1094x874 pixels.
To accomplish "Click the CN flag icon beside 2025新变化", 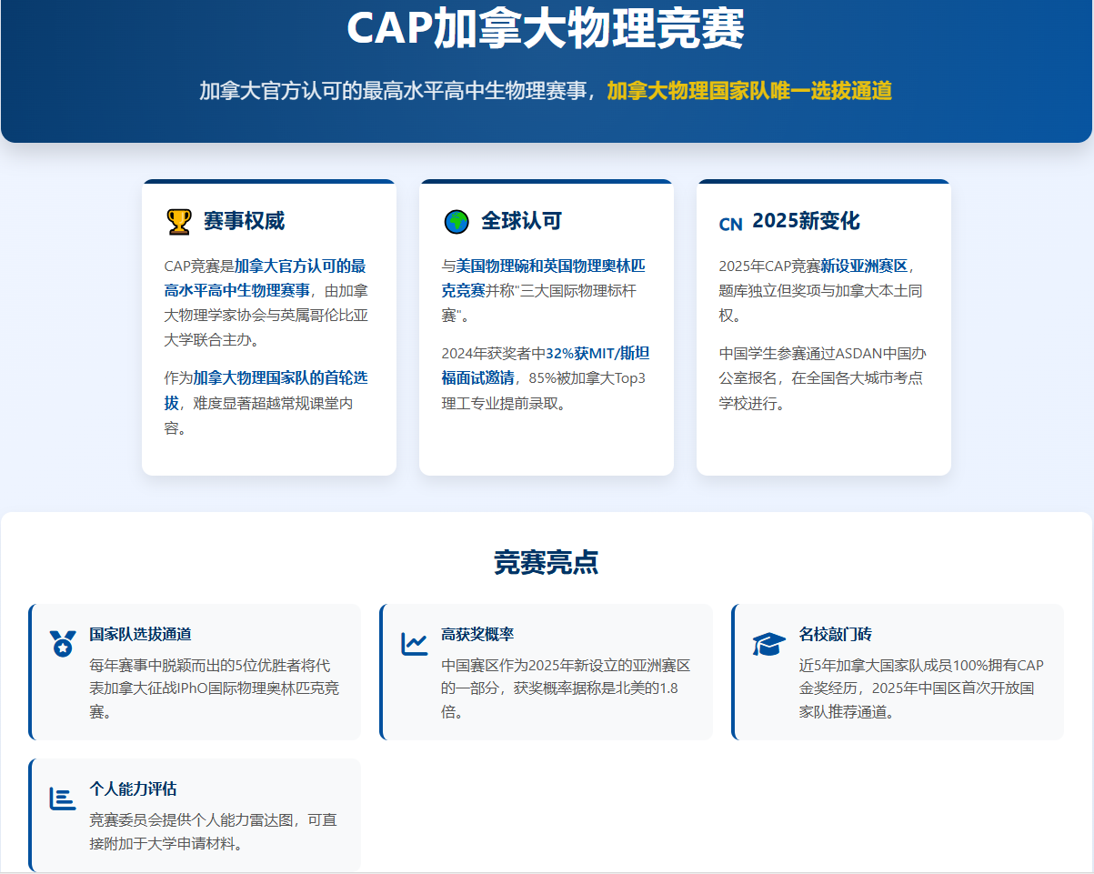I will pyautogui.click(x=730, y=224).
